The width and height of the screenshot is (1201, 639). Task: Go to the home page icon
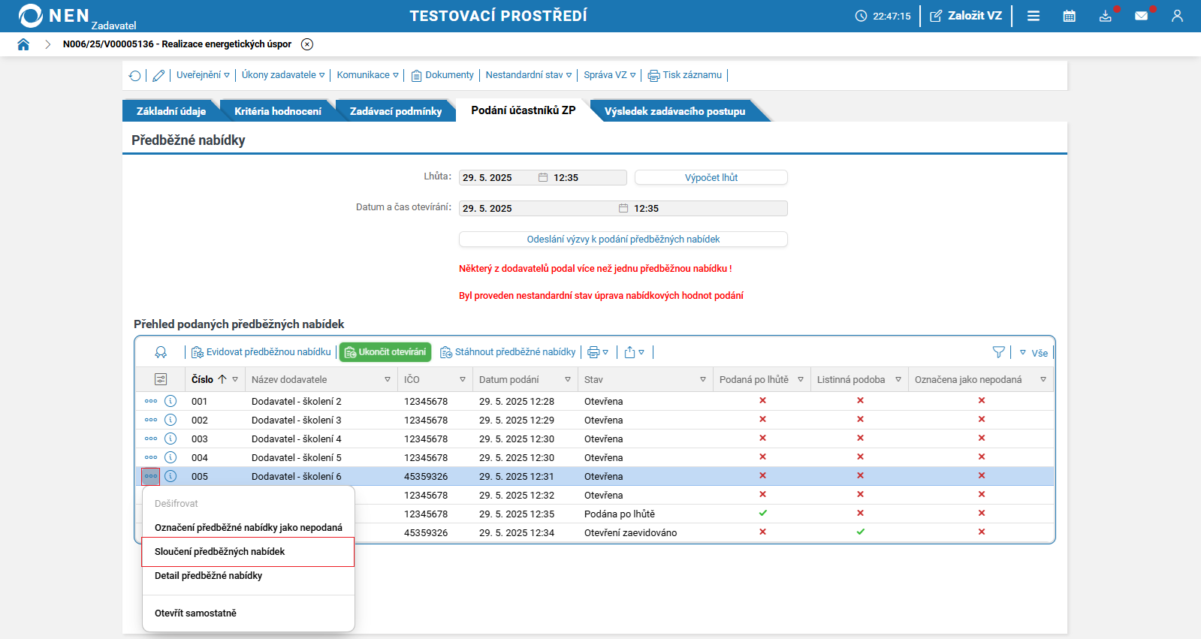(23, 44)
